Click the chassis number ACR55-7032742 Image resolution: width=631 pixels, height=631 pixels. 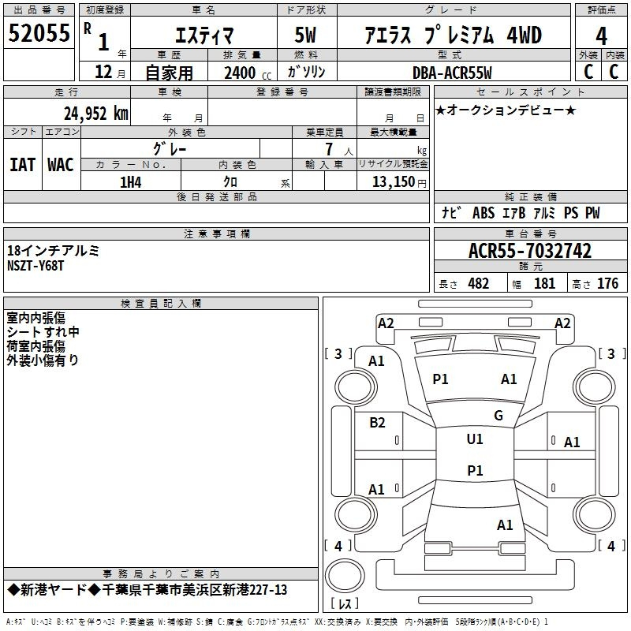[x=530, y=251]
